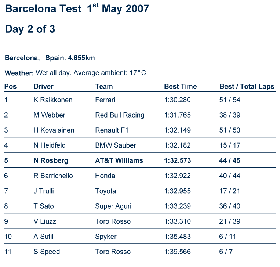The image size is (280, 267).
Task: Click the Super Aguri team cell
Action: (x=113, y=206)
